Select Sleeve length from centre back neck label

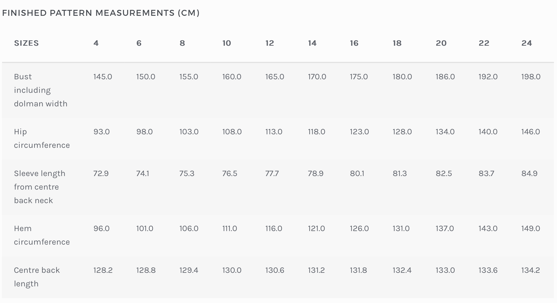[40, 187]
